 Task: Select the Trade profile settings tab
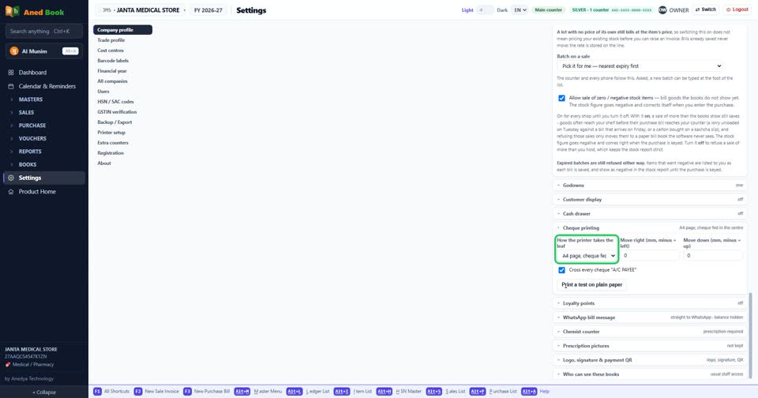click(123, 40)
